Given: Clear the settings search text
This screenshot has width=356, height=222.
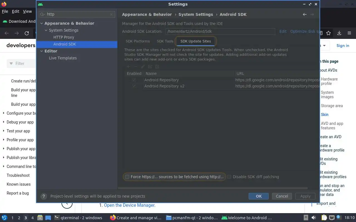Looking at the screenshot, I should [111, 14].
